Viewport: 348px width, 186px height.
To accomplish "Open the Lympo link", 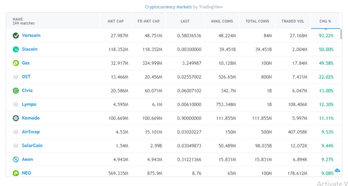I will click(29, 104).
